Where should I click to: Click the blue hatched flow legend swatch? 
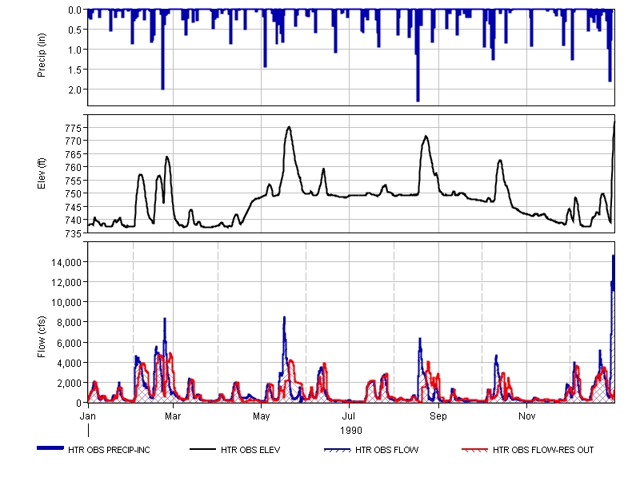(x=337, y=450)
